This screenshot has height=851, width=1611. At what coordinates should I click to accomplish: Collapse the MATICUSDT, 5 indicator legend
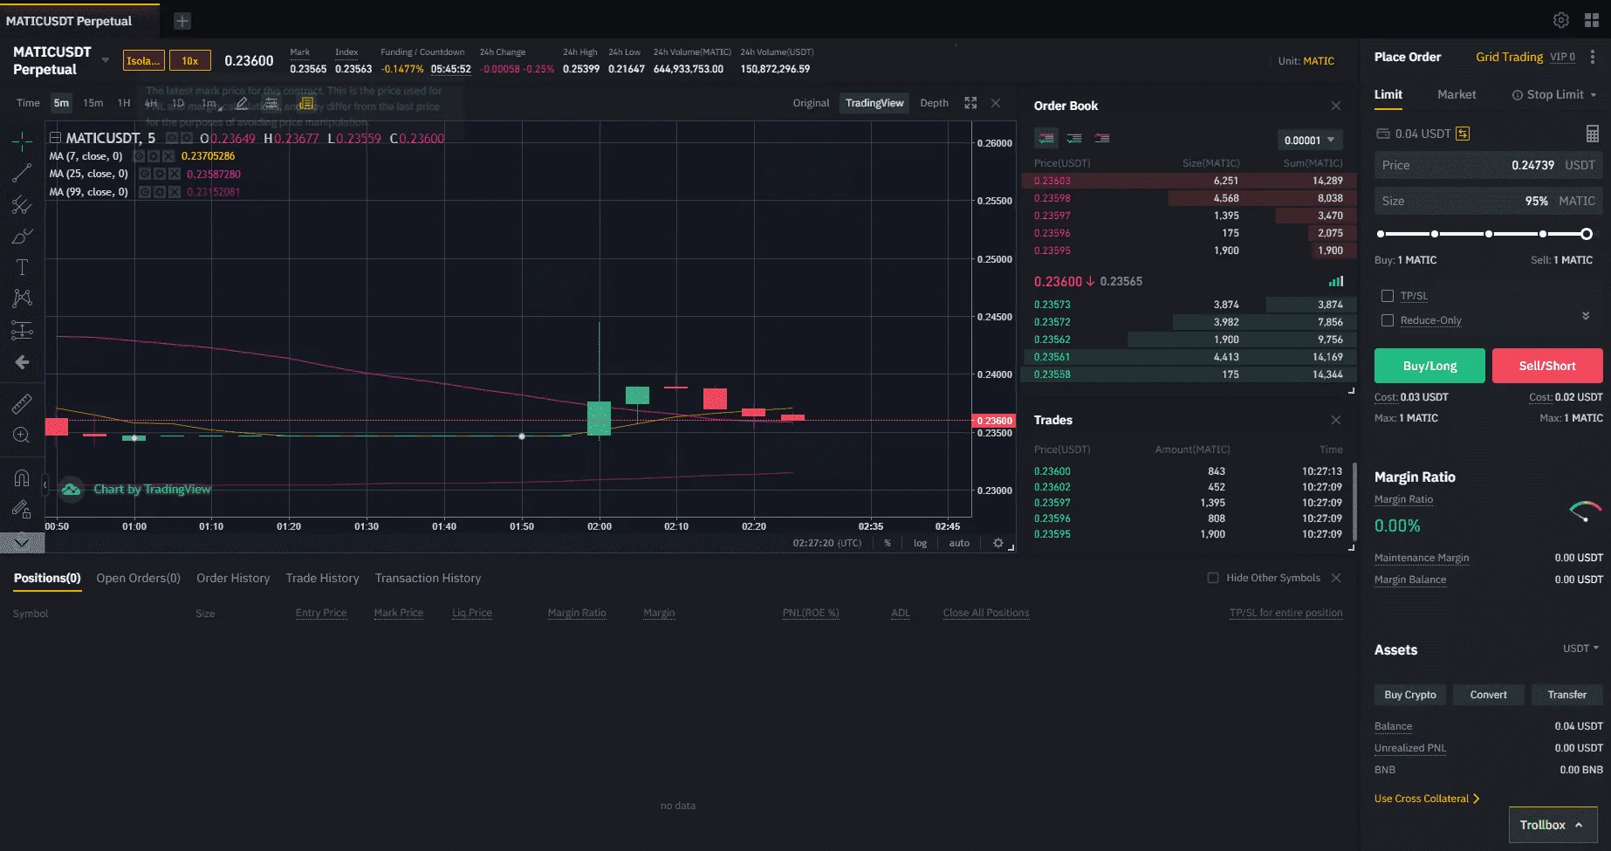click(55, 138)
